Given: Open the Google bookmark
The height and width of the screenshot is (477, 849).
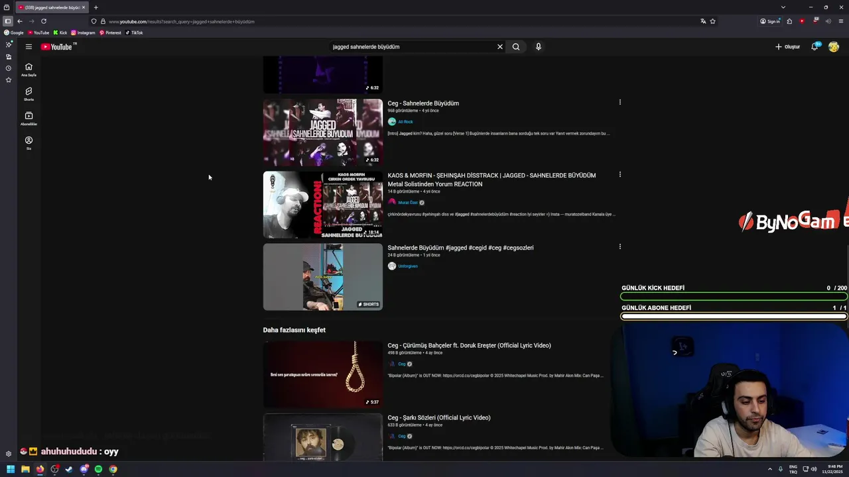Looking at the screenshot, I should click(14, 32).
